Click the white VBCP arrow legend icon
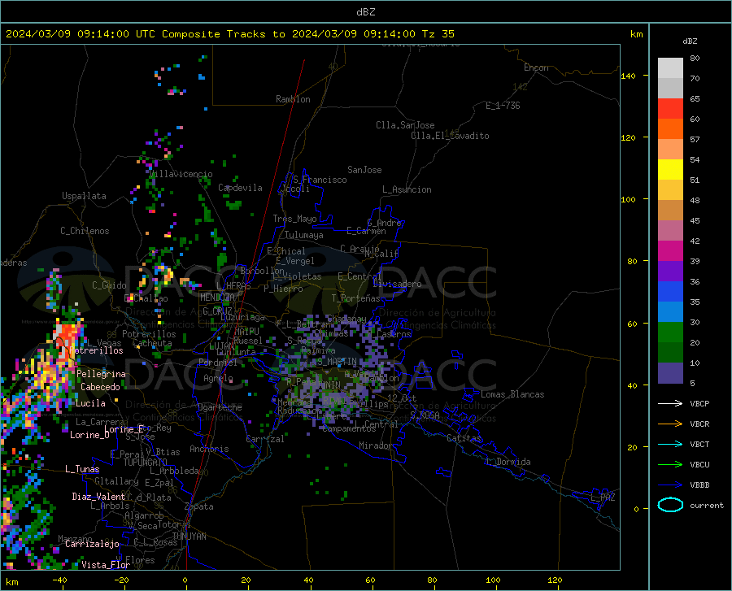Image resolution: width=732 pixels, height=591 pixels. 670,403
